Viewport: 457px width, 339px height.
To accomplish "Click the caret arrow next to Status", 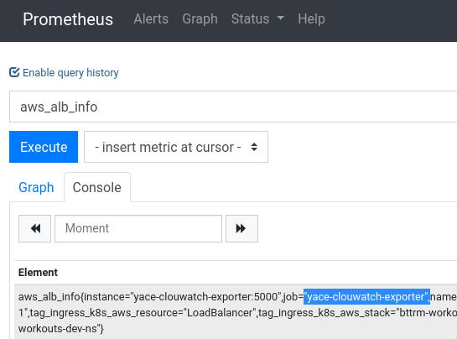I will (280, 18).
